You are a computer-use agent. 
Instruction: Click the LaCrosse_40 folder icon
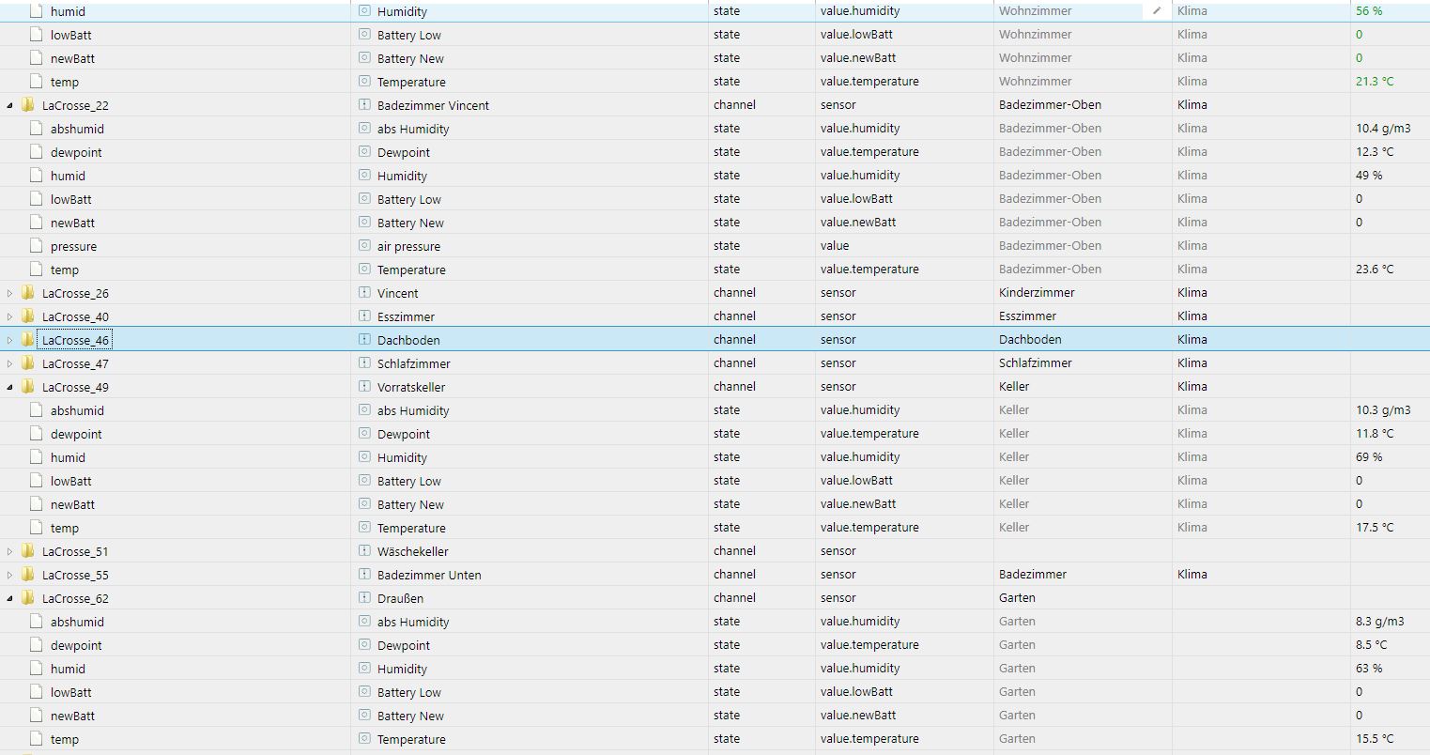27,316
